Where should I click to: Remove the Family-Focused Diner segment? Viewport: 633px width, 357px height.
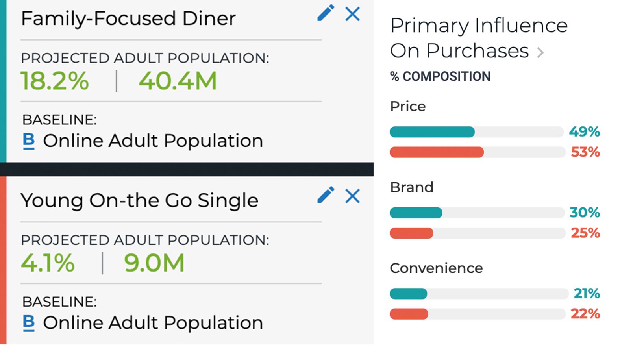(352, 14)
